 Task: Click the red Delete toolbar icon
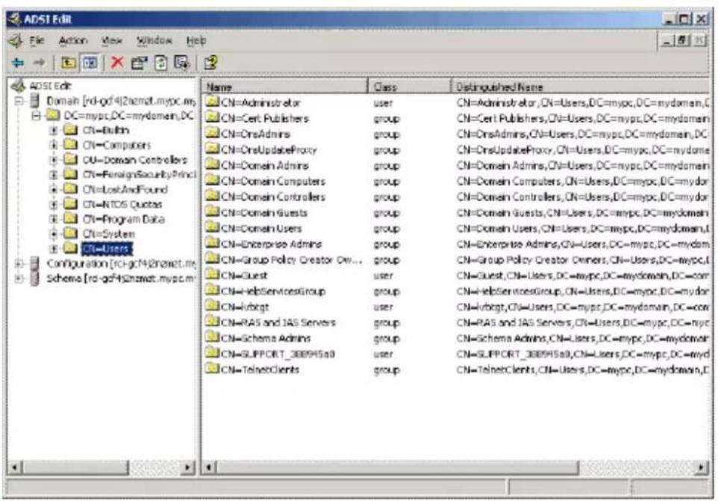[117, 62]
